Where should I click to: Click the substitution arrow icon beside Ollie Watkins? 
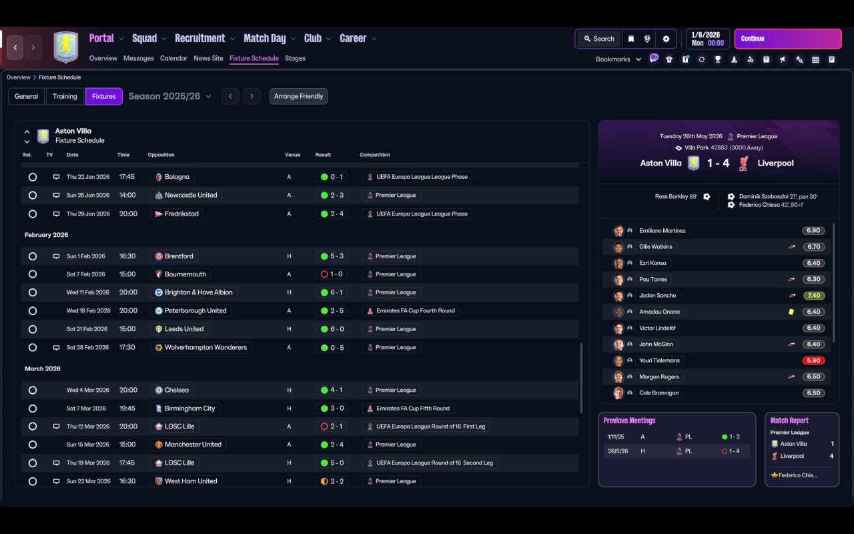click(792, 247)
